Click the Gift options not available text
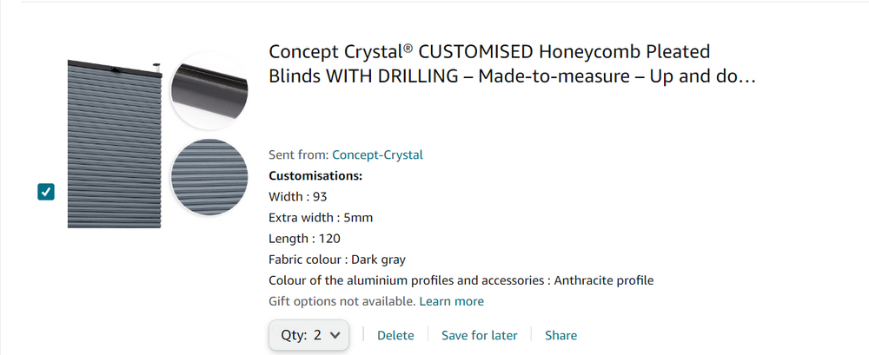 [x=342, y=301]
